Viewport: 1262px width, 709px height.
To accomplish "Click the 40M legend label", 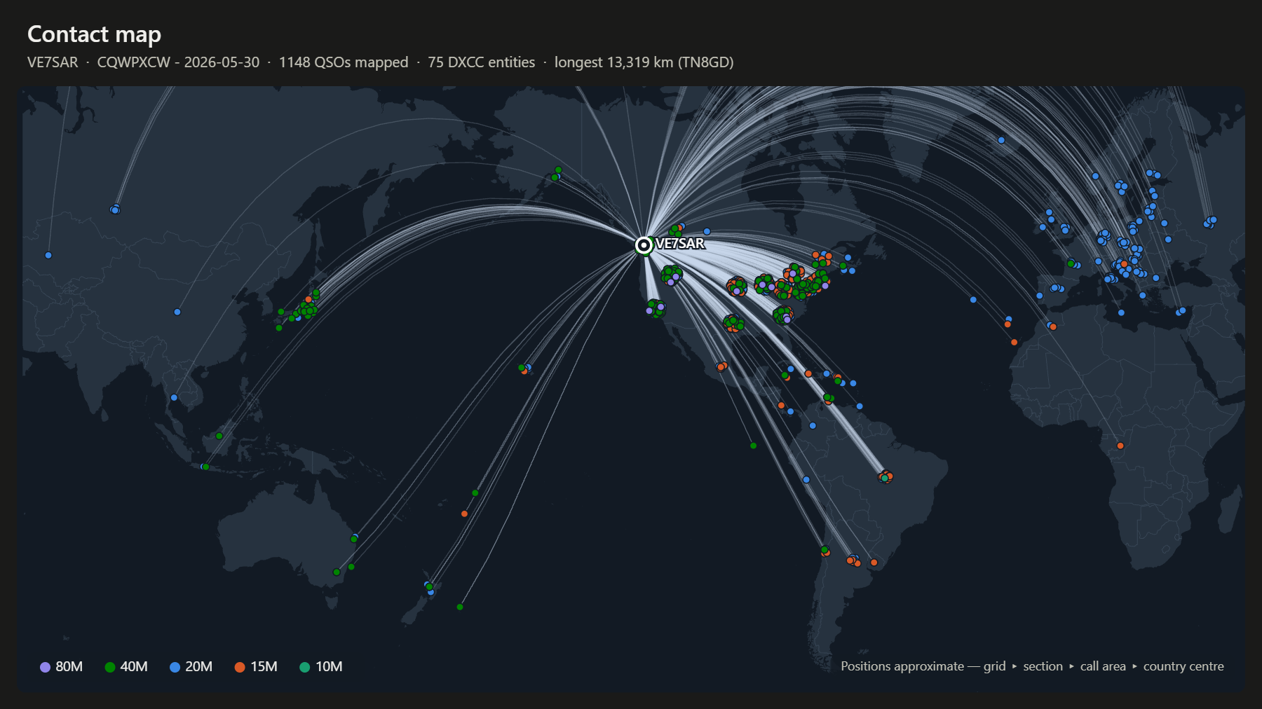I will pos(134,666).
